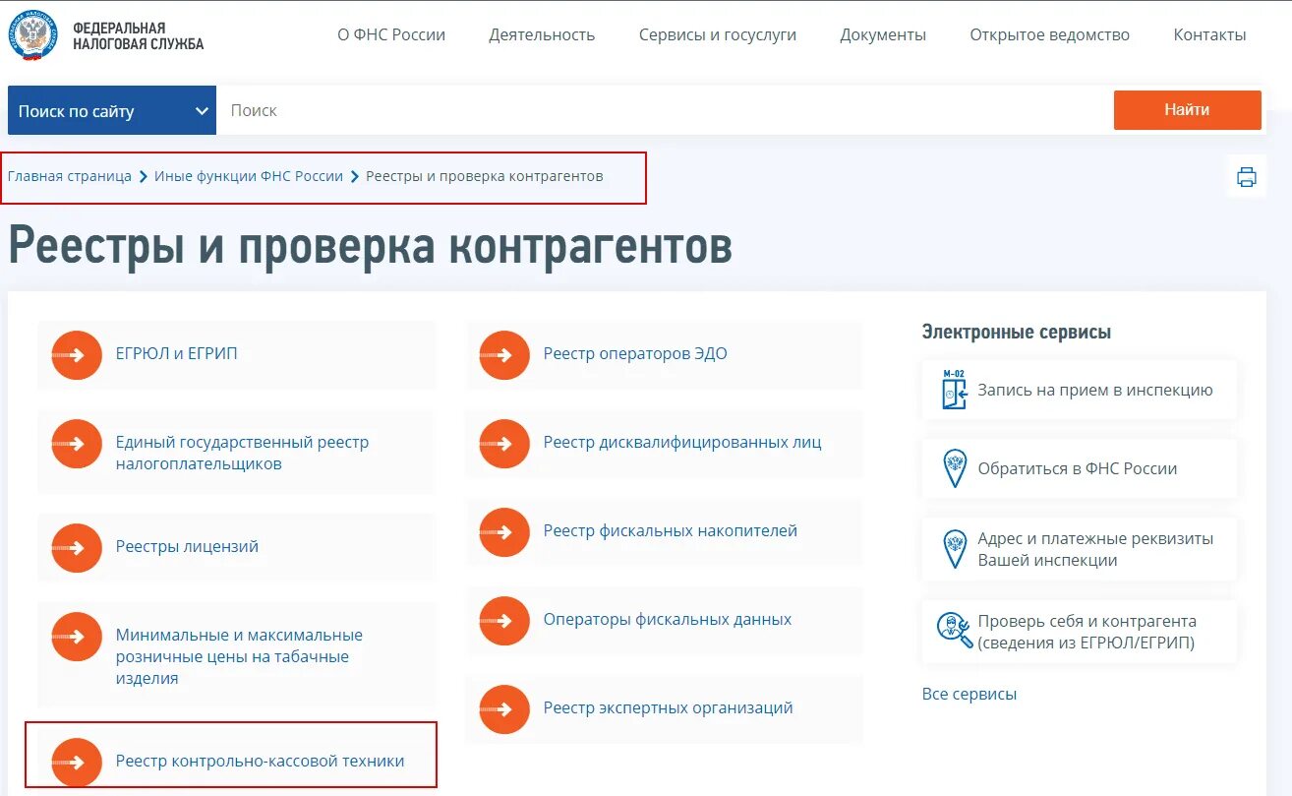The width and height of the screenshot is (1292, 796).
Task: Click arrow icon beside Реестр дисквалифицированных лиц
Action: coord(504,443)
